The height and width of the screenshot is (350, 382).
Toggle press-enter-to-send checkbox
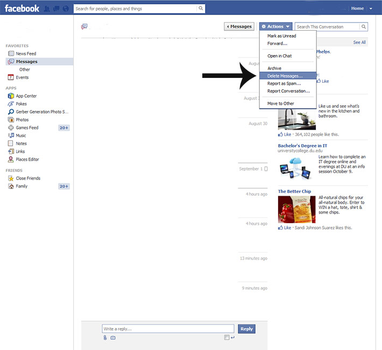click(227, 337)
